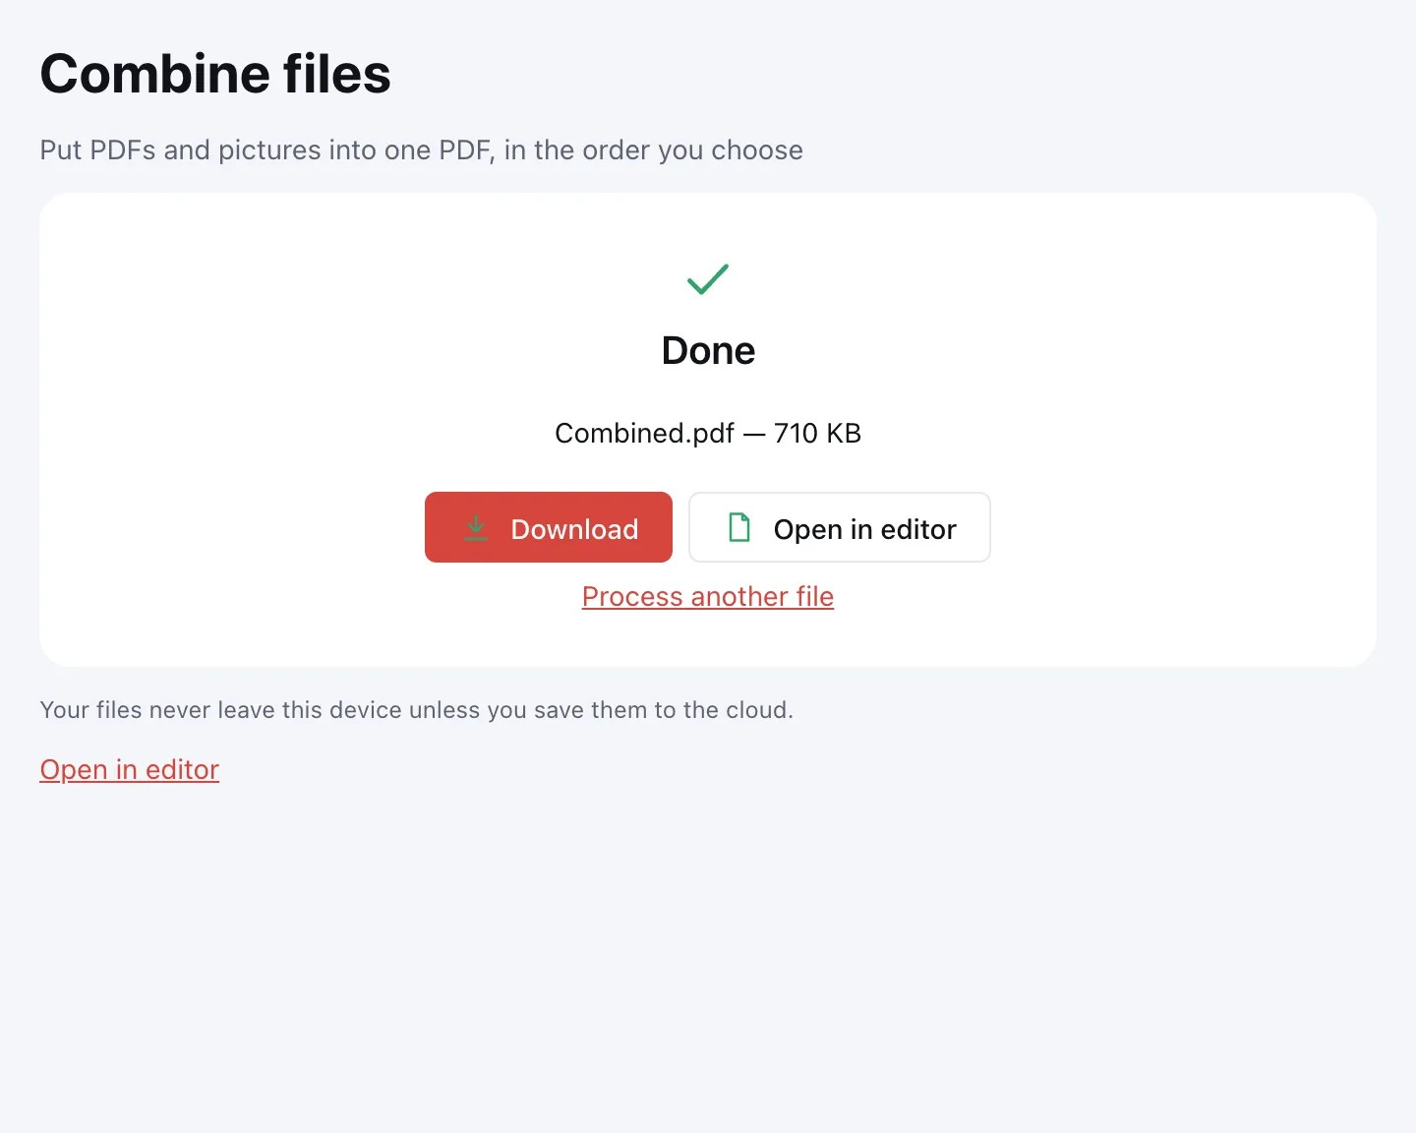1416x1133 pixels.
Task: Open the combined file via Open in editor button
Action: 840,527
